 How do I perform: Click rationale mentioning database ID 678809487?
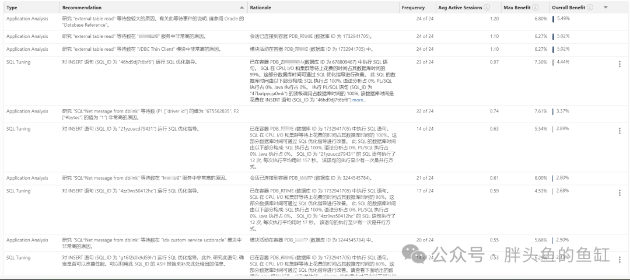322,80
